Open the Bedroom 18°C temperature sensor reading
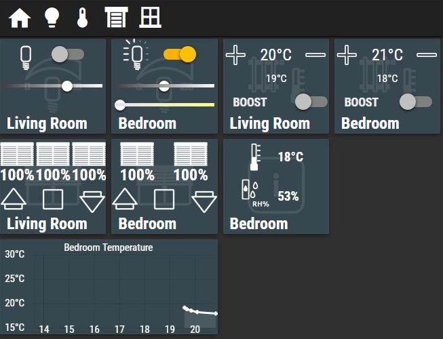443x339 pixels. pyautogui.click(x=290, y=157)
